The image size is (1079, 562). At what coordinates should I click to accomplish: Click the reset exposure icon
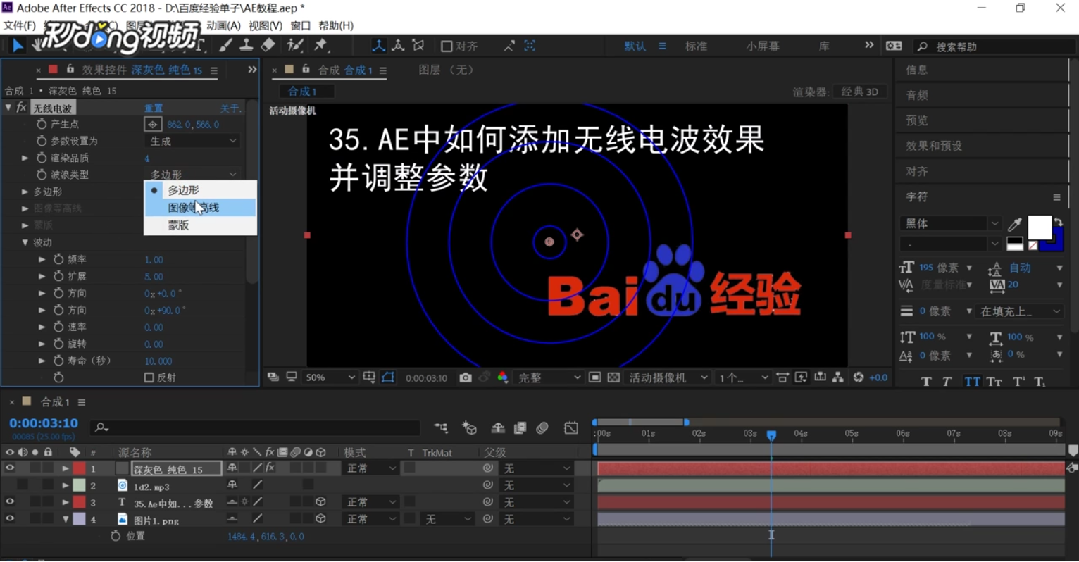tap(859, 377)
